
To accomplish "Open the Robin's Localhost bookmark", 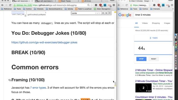I will click(x=83, y=9).
